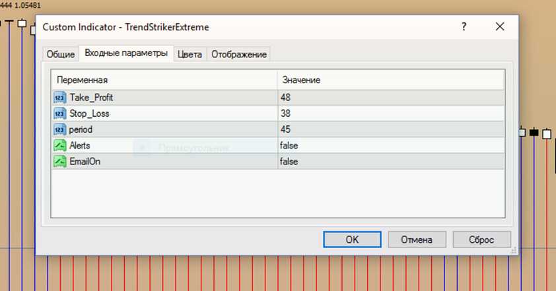The image size is (556, 291).
Task: Reset parameters with the Сброс button
Action: pos(481,240)
